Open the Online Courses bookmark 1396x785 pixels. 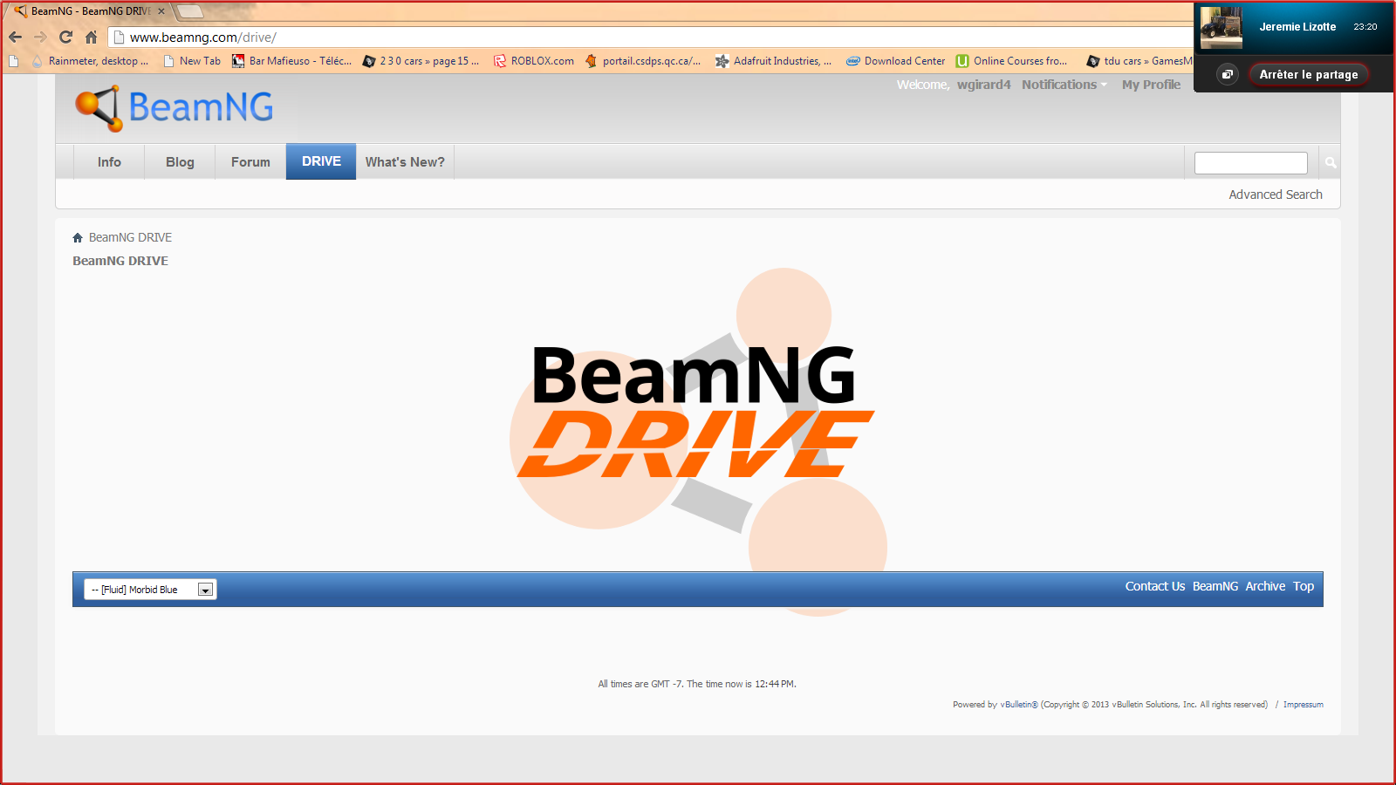point(1012,61)
